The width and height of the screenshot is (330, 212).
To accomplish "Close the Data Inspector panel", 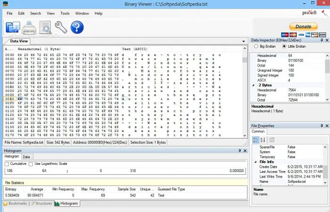I will tap(327, 40).
